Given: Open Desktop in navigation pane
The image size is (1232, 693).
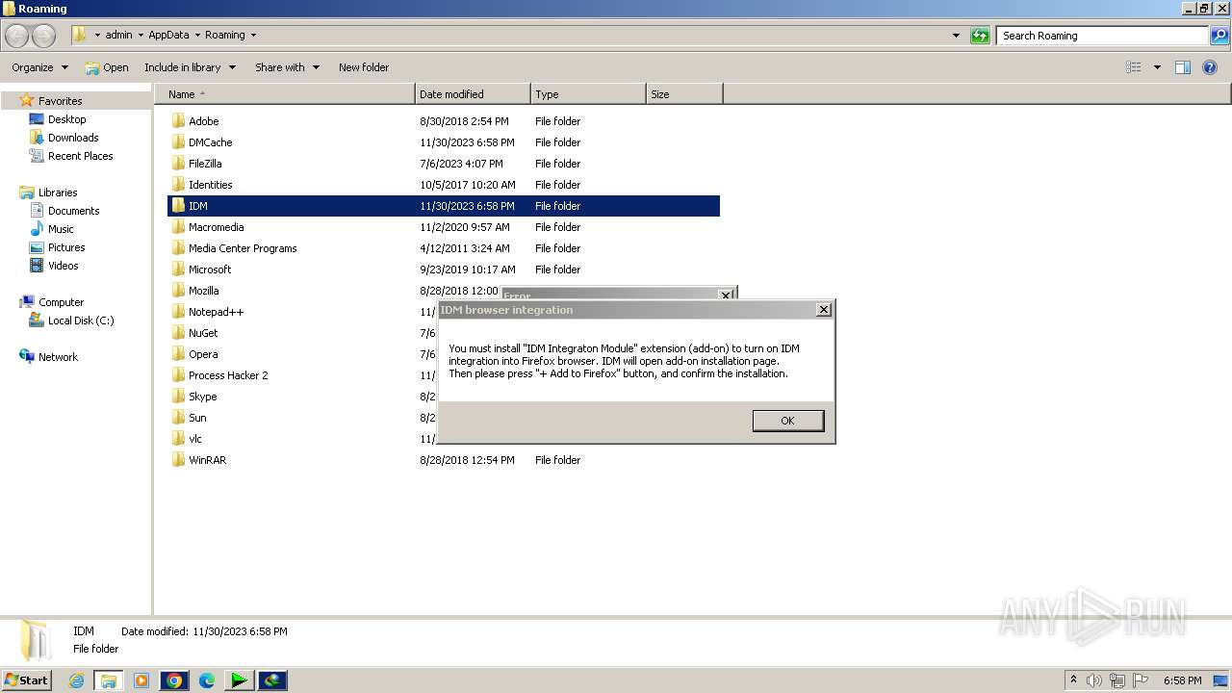Looking at the screenshot, I should [66, 119].
